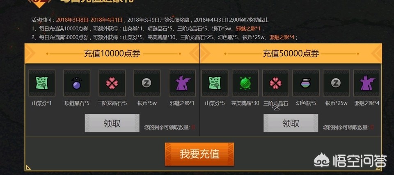This screenshot has width=394, height=175.
Task: Select the 充值10000点券 header tab
Action: coord(112,53)
